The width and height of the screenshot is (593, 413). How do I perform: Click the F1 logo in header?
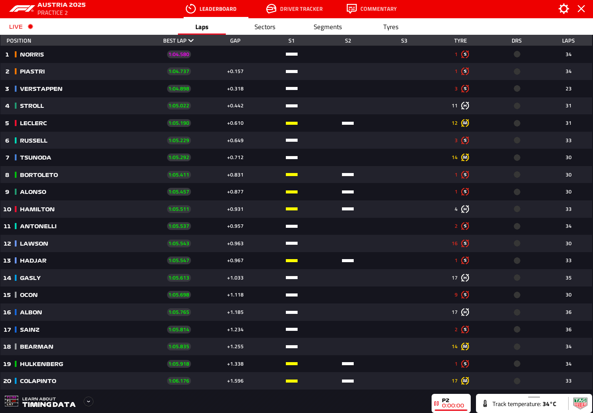21,9
